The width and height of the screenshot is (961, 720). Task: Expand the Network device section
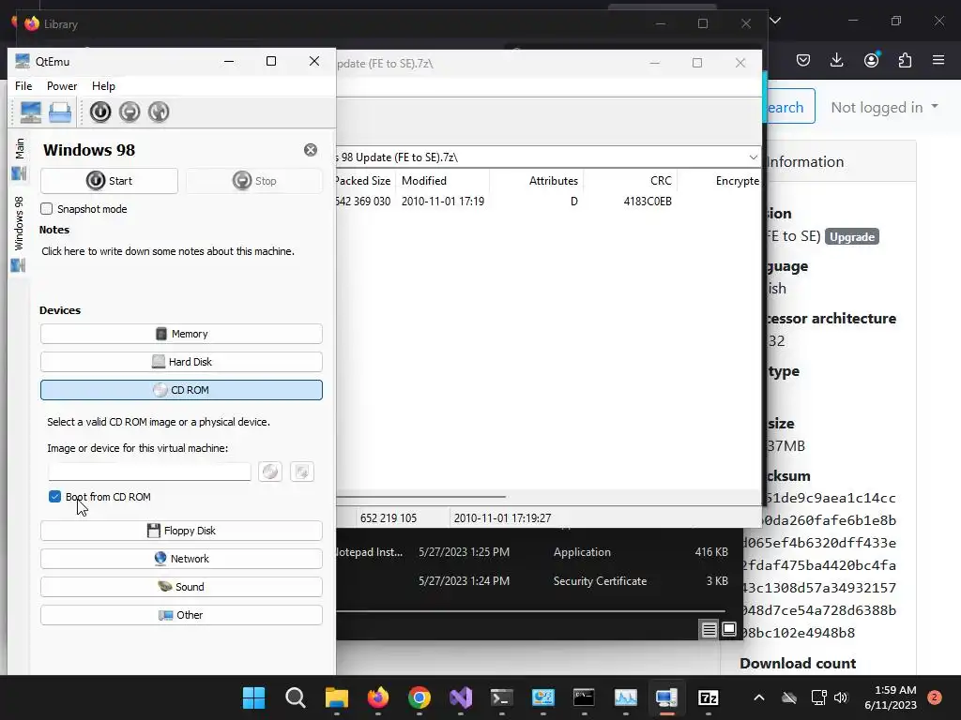pos(181,559)
